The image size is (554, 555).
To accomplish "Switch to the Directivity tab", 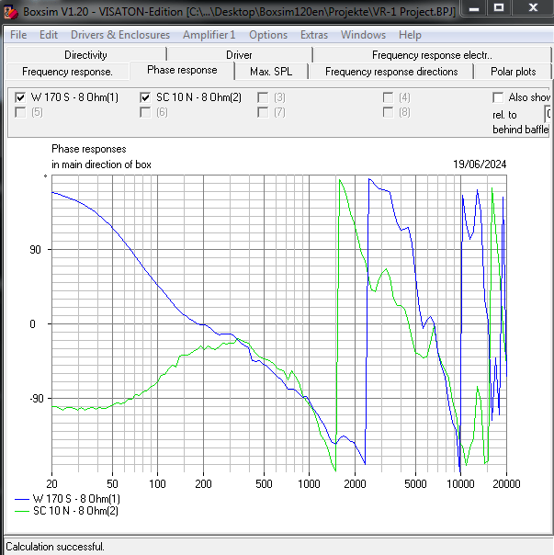I will (85, 55).
